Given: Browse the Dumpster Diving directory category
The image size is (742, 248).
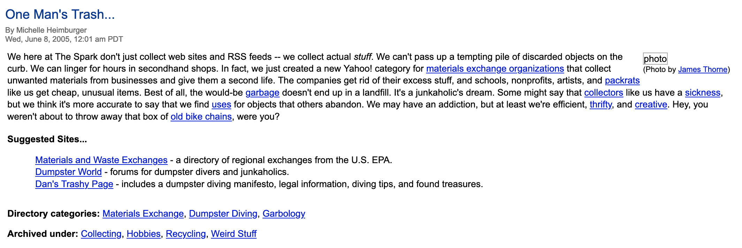Looking at the screenshot, I should (223, 214).
